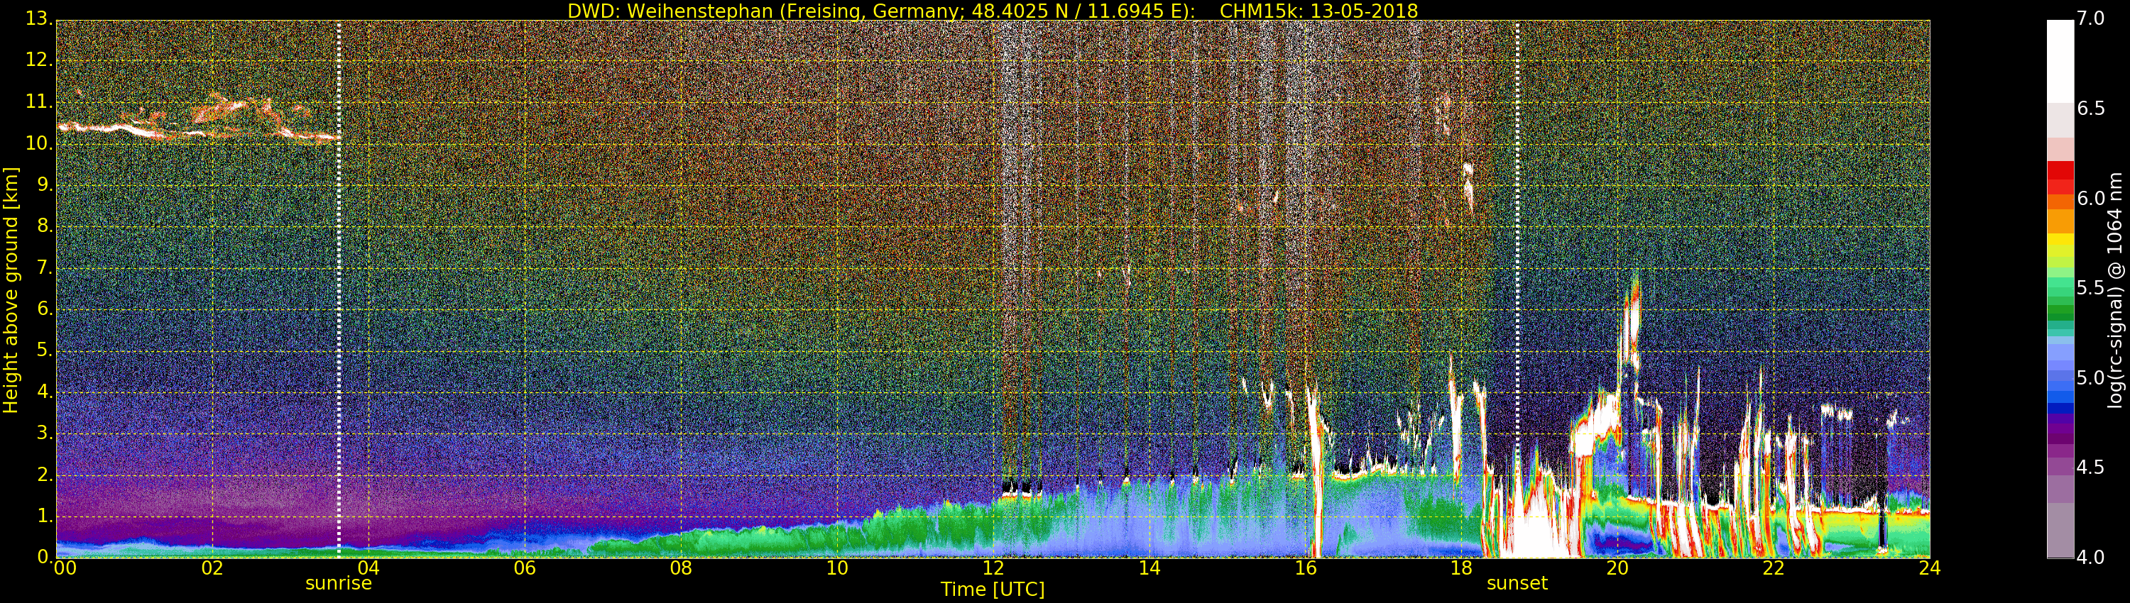Click the "Height above ground [km]" axis label

pos(11,290)
